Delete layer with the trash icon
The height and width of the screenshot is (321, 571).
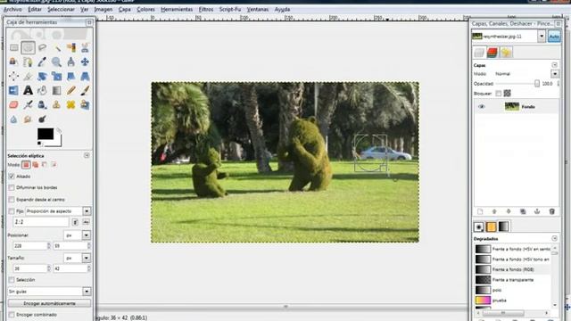coord(551,211)
